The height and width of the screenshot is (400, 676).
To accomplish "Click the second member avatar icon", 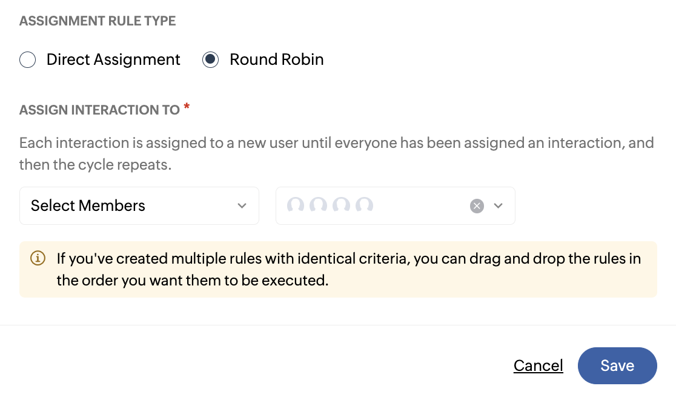I will (319, 205).
